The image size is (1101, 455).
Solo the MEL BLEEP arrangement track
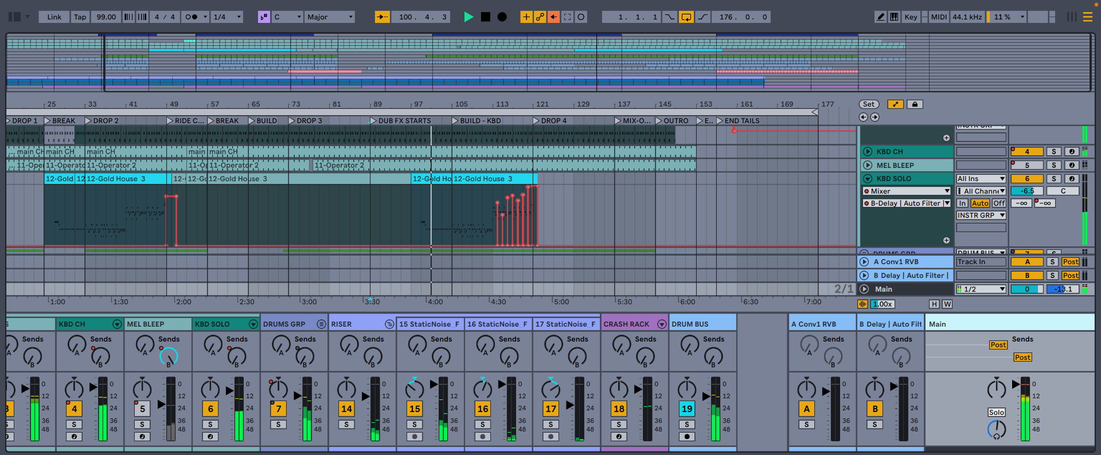click(1054, 166)
